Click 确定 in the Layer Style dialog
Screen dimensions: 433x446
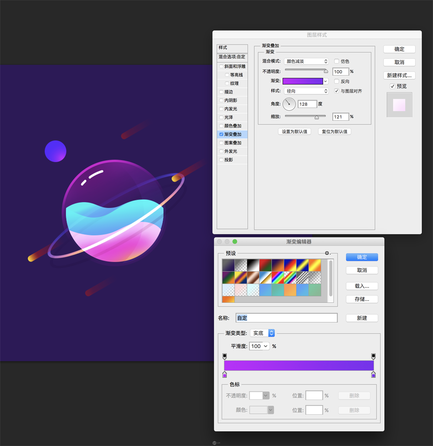399,49
